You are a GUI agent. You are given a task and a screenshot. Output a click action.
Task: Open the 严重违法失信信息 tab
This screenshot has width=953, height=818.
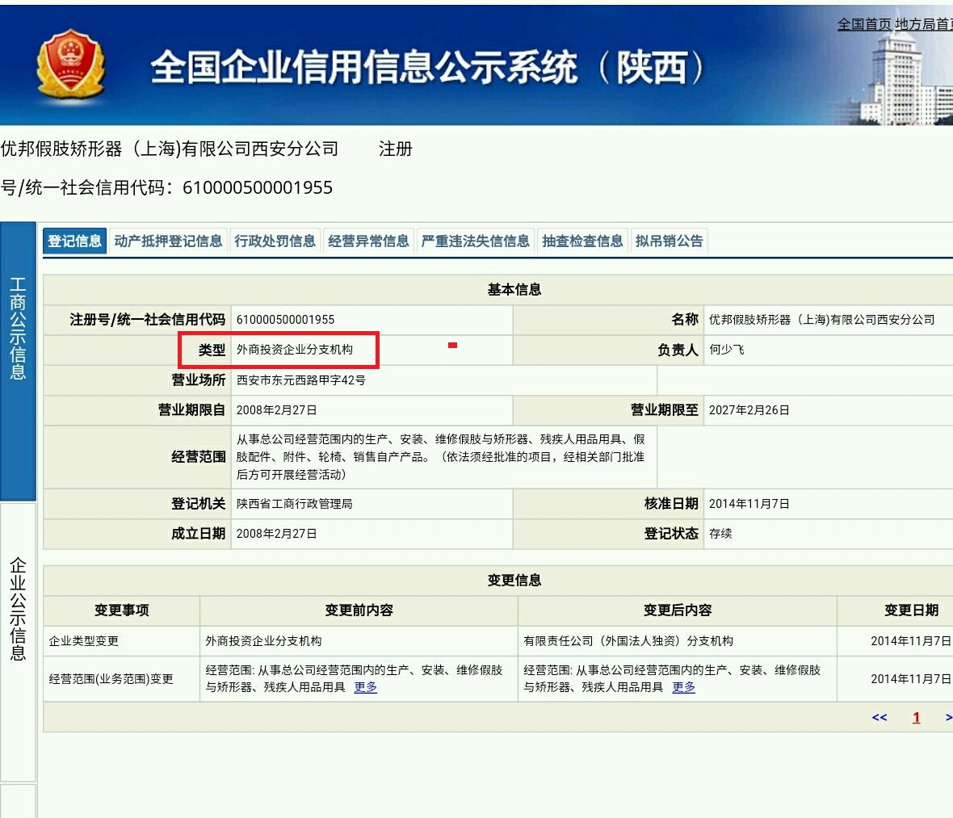[x=476, y=240]
